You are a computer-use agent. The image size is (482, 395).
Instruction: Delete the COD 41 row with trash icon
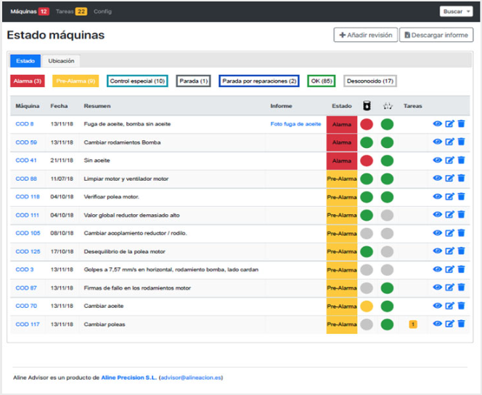[461, 160]
